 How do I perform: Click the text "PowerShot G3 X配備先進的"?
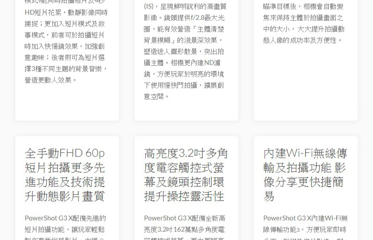pyautogui.click(x=65, y=218)
